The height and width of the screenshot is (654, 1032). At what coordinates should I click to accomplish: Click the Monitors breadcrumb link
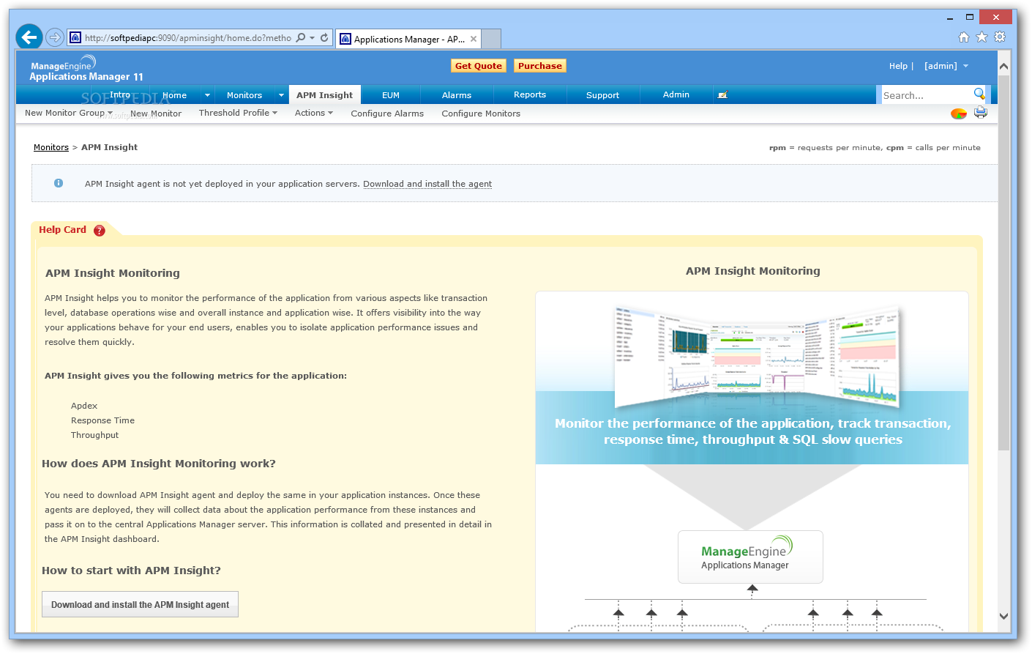click(51, 147)
